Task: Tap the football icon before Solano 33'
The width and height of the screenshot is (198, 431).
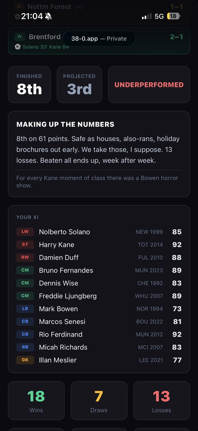Action: click(x=18, y=47)
